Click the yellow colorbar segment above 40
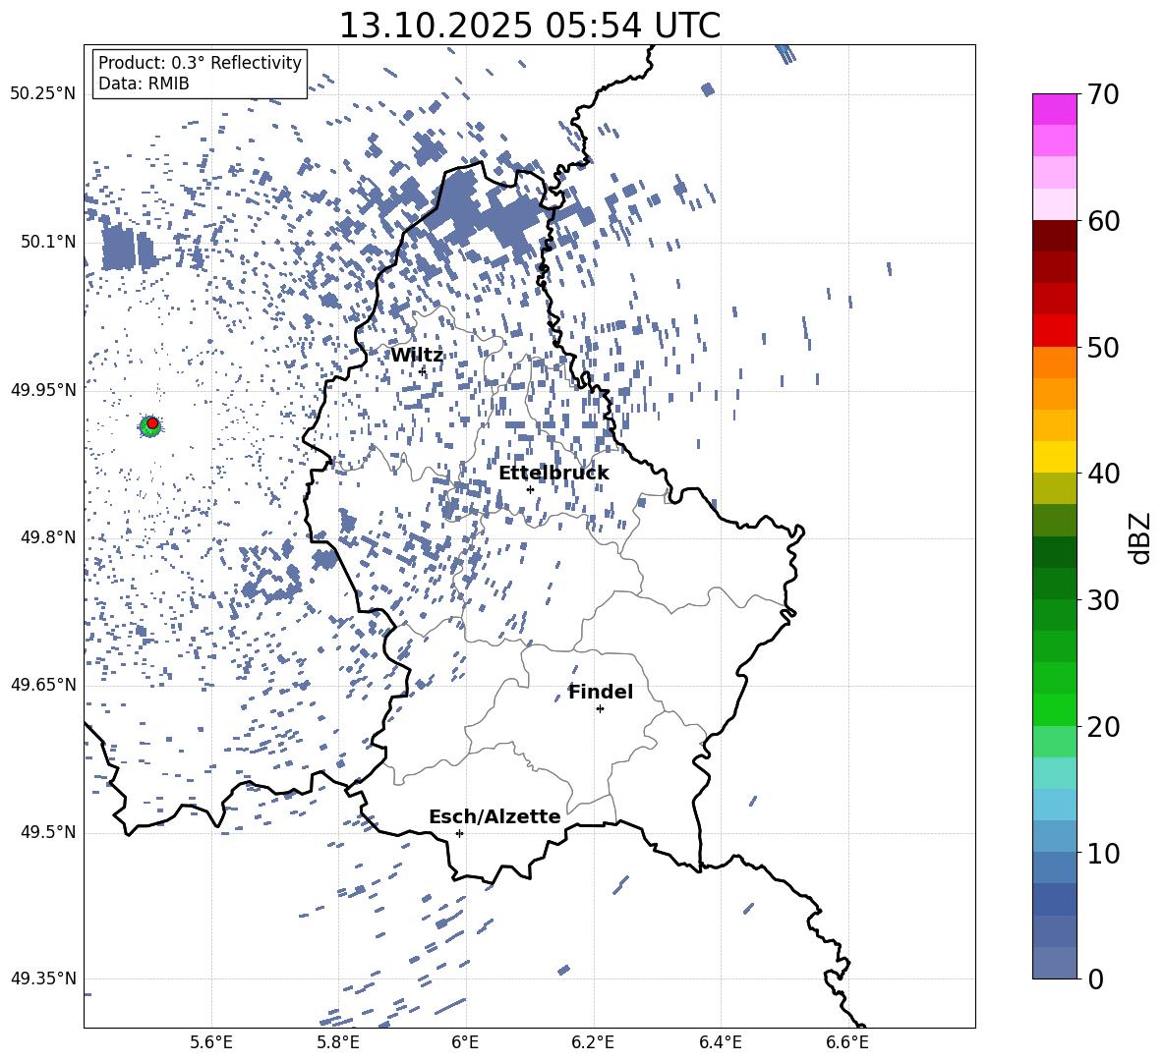Image resolution: width=1164 pixels, height=1062 pixels. pyautogui.click(x=1054, y=457)
